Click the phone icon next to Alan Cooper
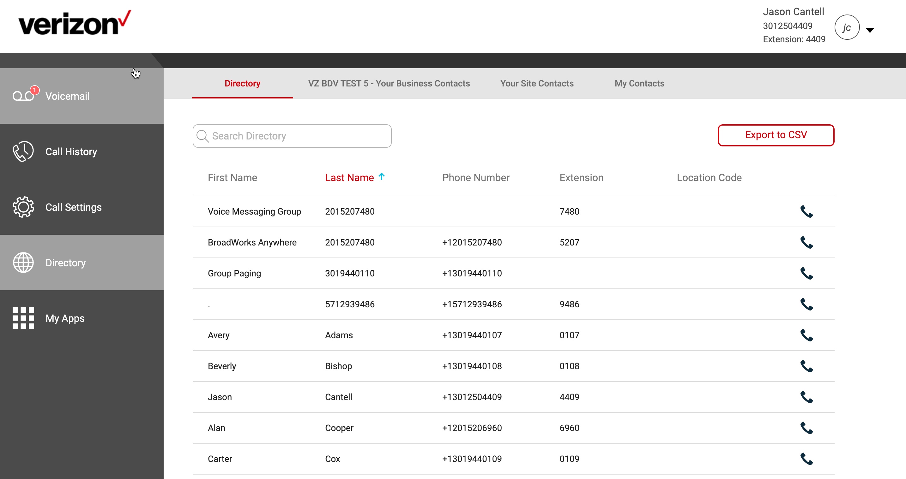 806,428
